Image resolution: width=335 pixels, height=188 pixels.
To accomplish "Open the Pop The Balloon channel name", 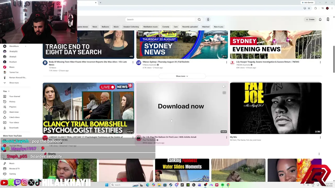I will (149, 140).
